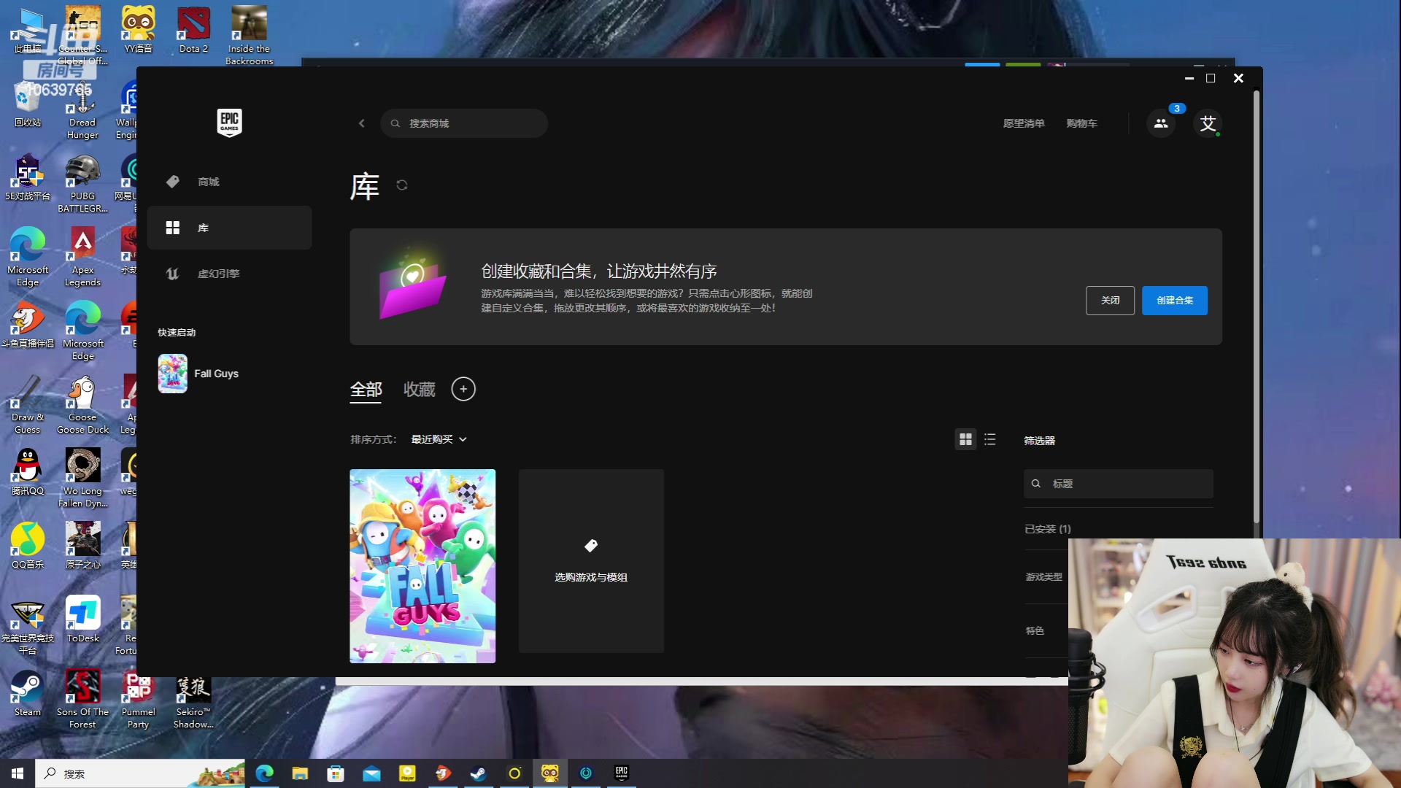1401x788 pixels.
Task: Open Windows Start menu
Action: [18, 773]
